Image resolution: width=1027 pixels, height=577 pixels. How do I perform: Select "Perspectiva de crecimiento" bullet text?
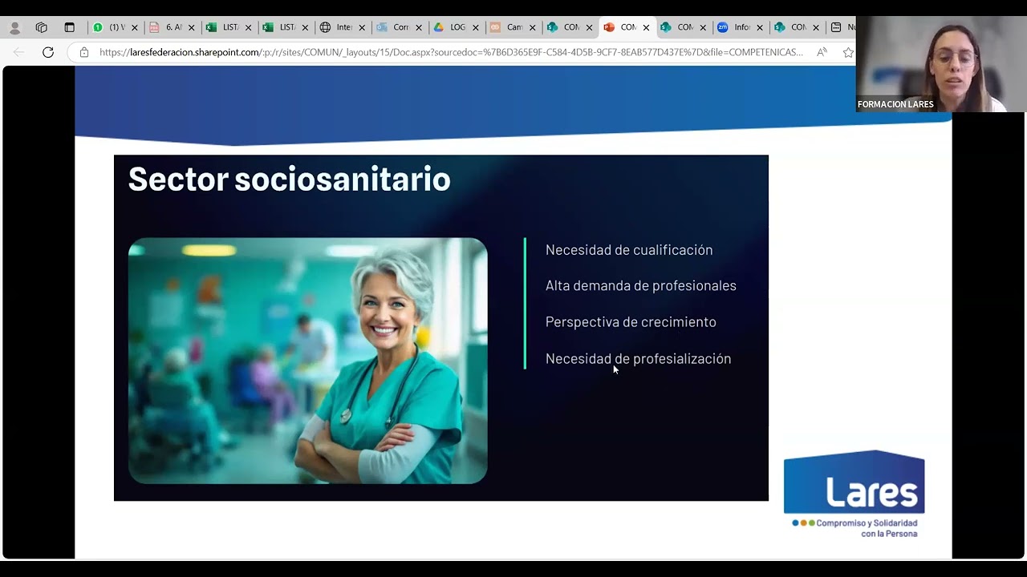[x=631, y=322]
